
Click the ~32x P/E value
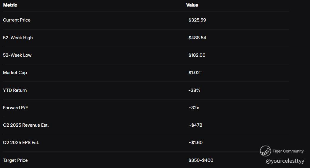194,108
